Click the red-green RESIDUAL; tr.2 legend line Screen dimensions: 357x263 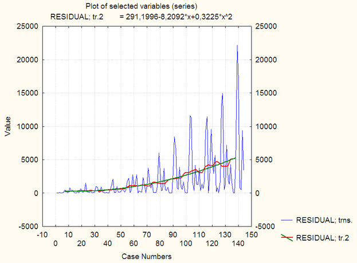pos(287,237)
